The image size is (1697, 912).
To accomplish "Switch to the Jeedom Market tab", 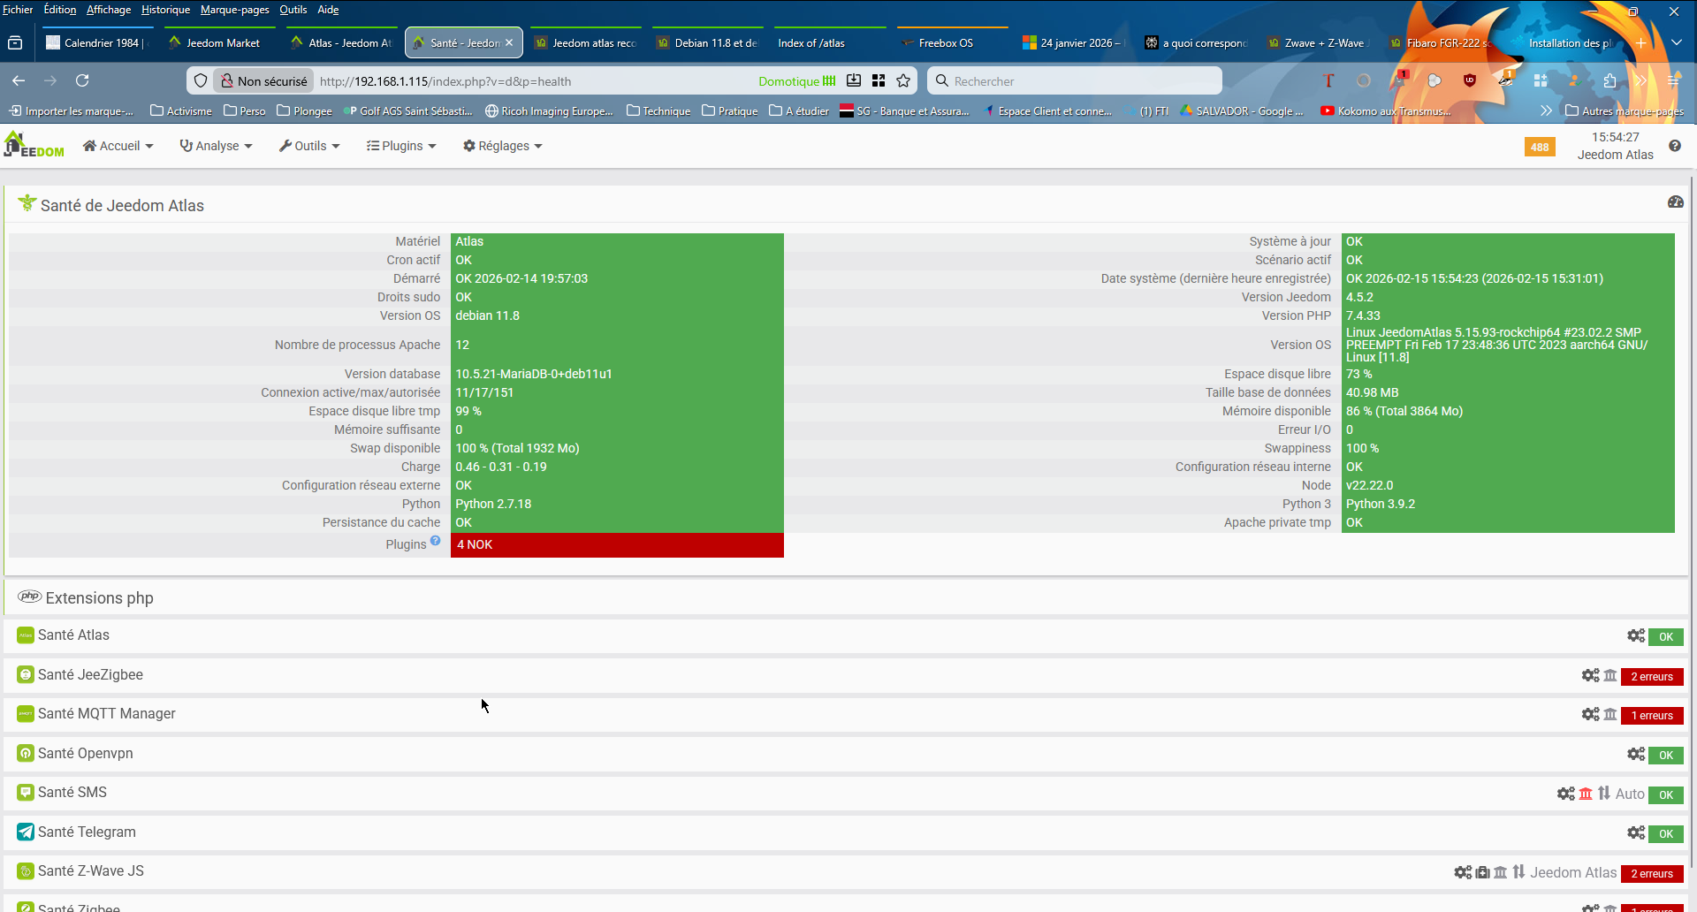I will pyautogui.click(x=222, y=42).
